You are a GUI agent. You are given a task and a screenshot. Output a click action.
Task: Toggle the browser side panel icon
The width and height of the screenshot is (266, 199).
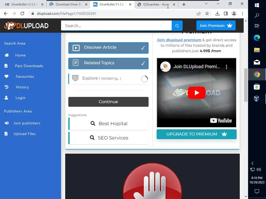point(226,13)
